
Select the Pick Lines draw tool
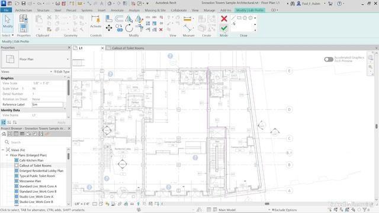click(x=234, y=24)
